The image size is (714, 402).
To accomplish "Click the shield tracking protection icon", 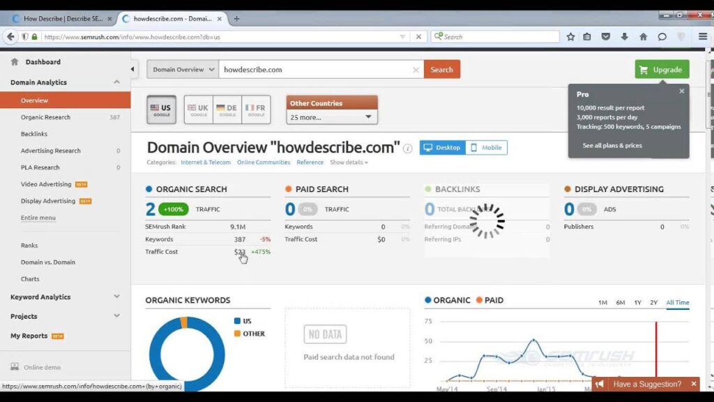I will pyautogui.click(x=25, y=36).
